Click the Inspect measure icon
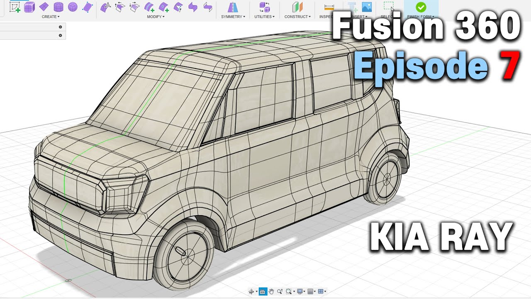 pyautogui.click(x=329, y=7)
